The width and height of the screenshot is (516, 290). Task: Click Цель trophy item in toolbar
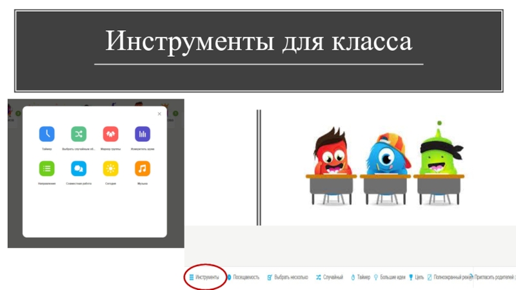416,277
